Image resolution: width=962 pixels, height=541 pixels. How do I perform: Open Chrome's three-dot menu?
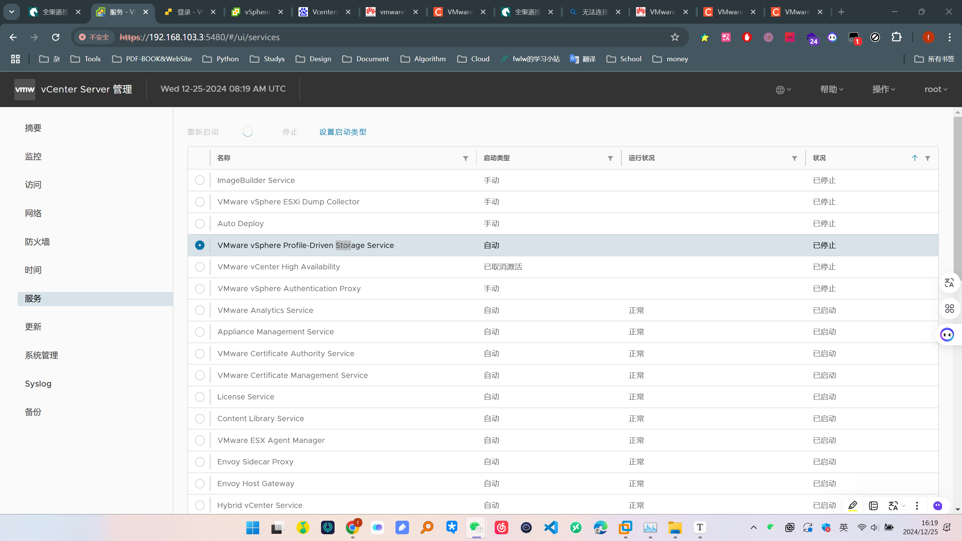(x=950, y=37)
